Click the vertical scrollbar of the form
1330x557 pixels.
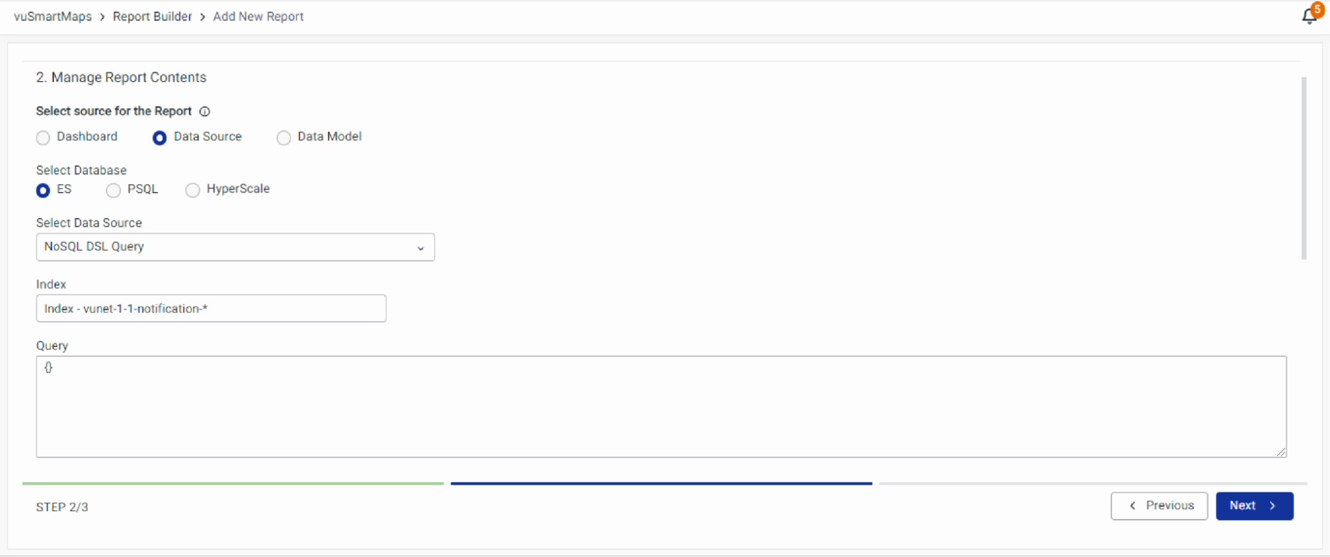point(1303,167)
